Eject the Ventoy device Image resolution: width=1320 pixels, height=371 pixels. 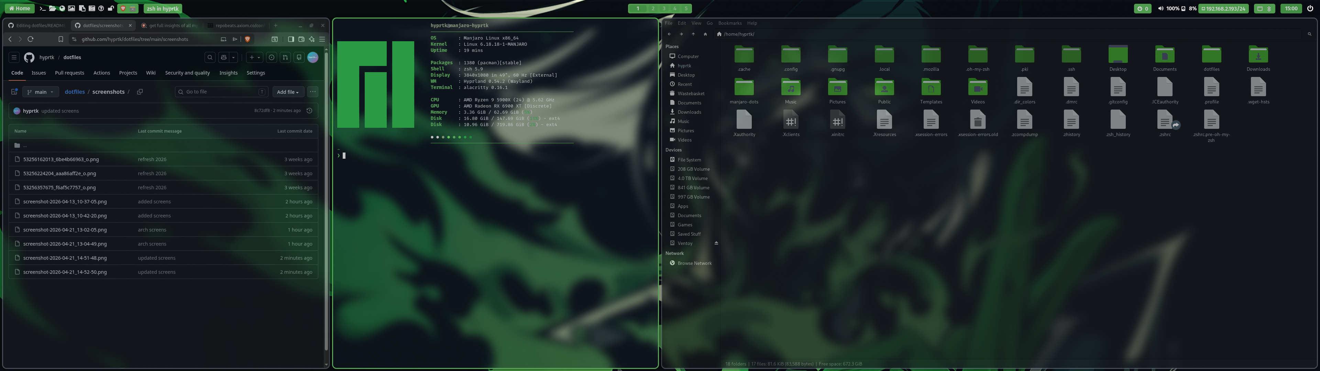716,243
